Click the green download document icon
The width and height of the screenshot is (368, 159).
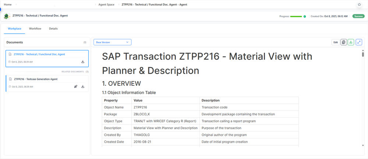pyautogui.click(x=351, y=42)
